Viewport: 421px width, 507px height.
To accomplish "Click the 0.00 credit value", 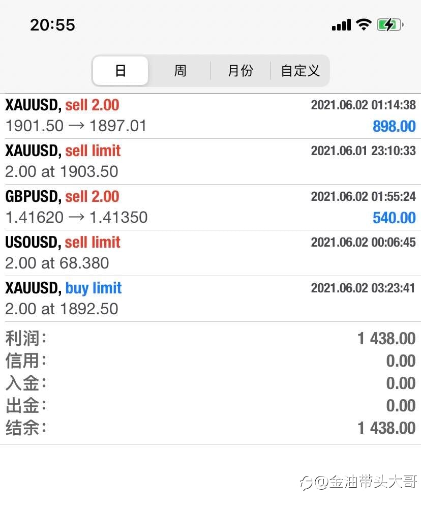I will tap(401, 361).
